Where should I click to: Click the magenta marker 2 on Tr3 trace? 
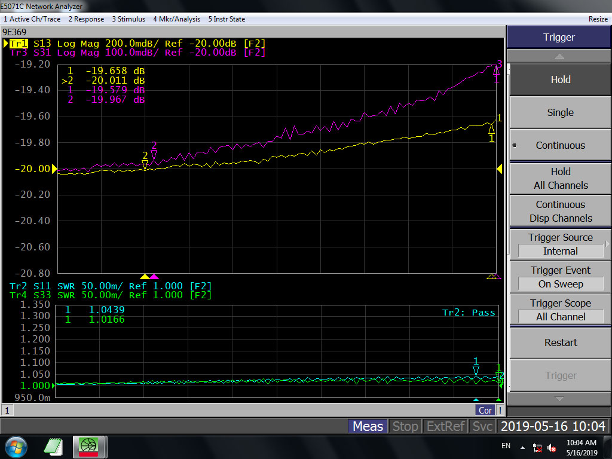click(x=154, y=154)
